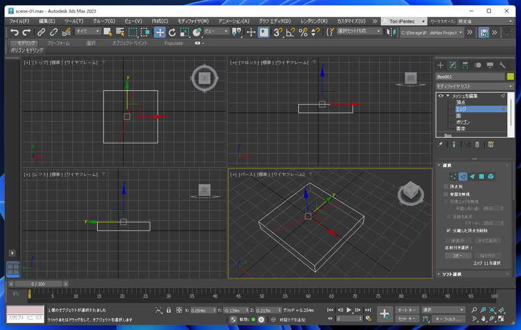Open the Display command panel tab
This screenshot has height=330, width=521.
click(x=490, y=65)
